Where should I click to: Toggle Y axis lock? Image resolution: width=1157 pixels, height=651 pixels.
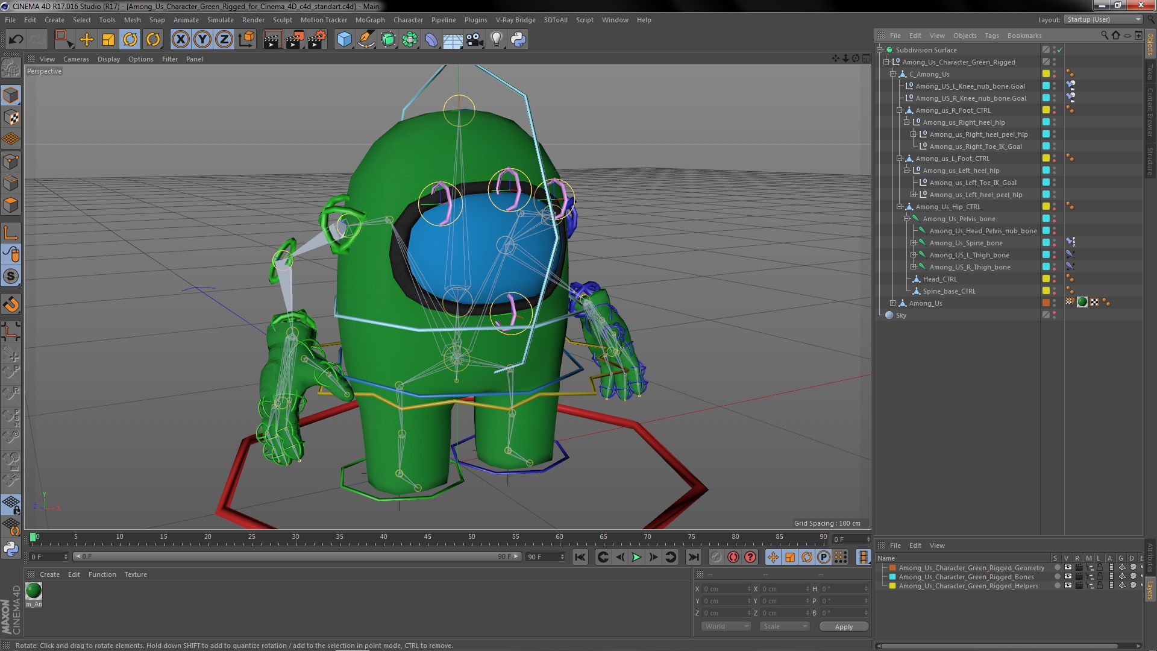click(x=202, y=40)
